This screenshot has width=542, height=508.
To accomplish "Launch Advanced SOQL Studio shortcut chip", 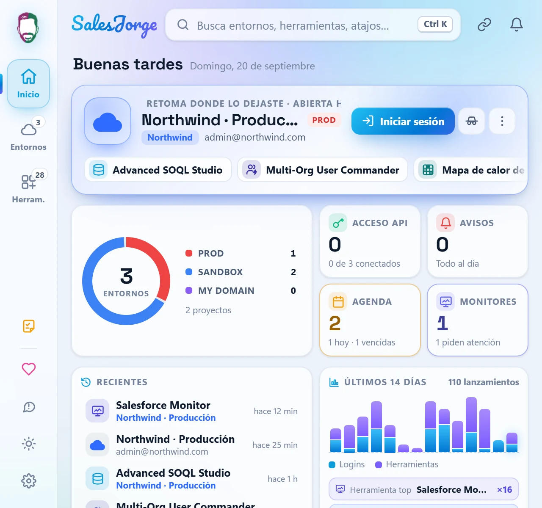I will pyautogui.click(x=158, y=170).
